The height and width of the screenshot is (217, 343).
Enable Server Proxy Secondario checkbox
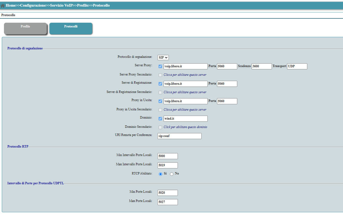click(160, 75)
